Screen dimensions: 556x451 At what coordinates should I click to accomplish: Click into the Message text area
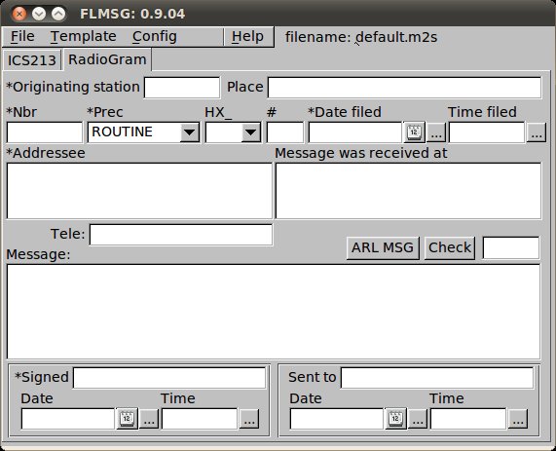274,312
